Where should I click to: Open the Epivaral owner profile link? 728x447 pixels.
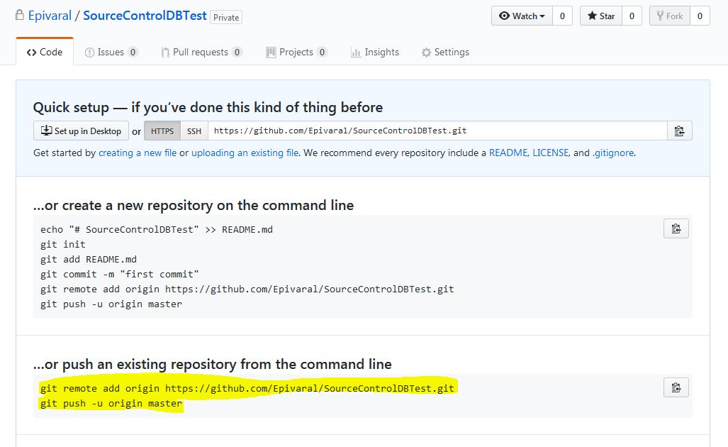[50, 16]
